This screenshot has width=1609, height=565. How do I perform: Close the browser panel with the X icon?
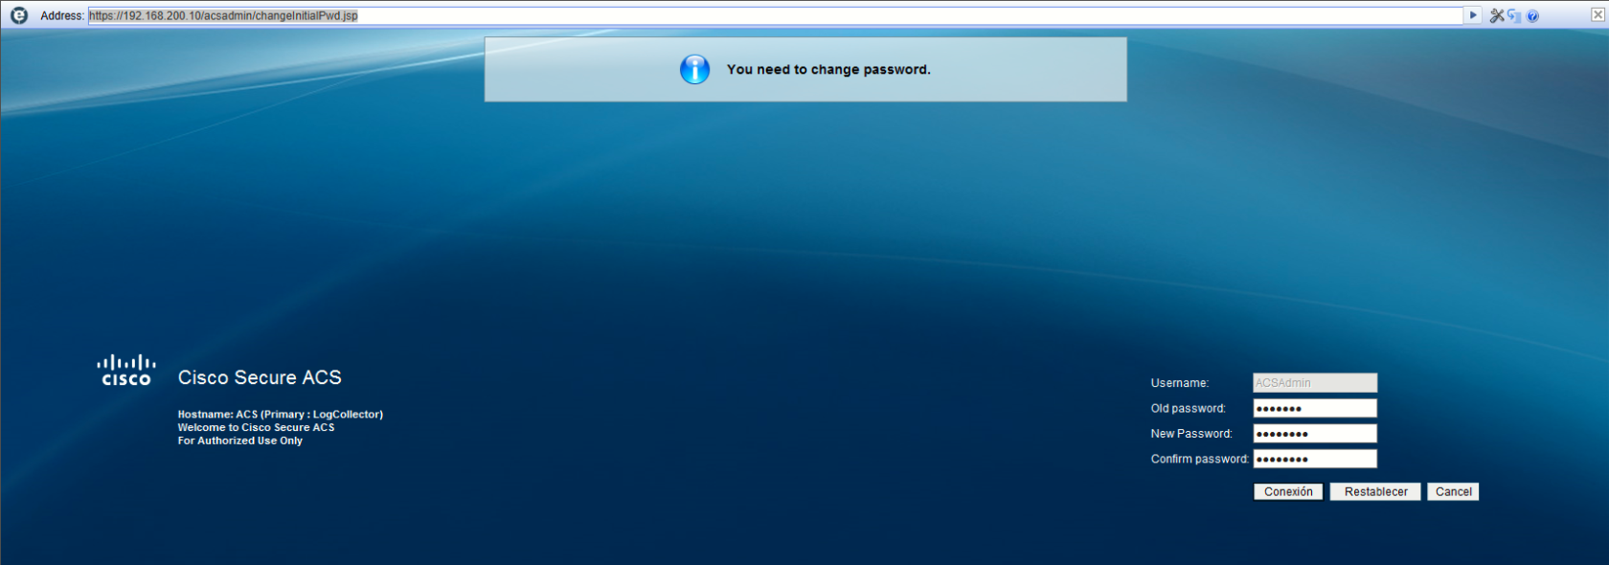[1598, 14]
